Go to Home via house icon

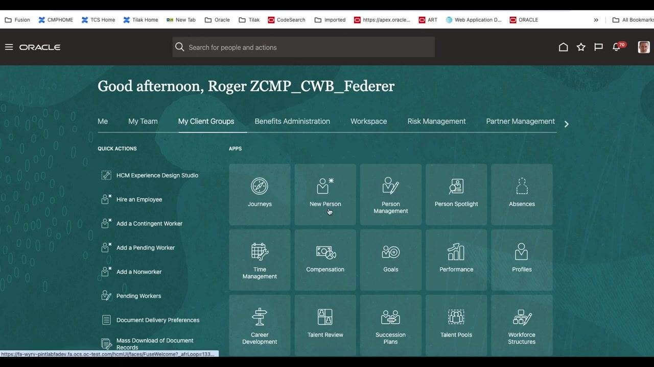tap(563, 47)
